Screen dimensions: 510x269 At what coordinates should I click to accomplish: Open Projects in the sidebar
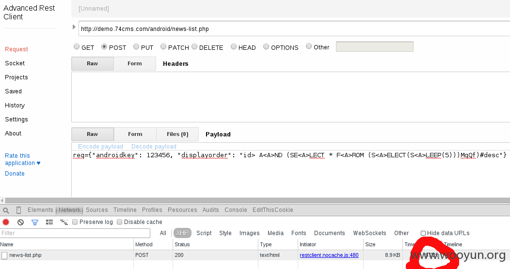tap(16, 77)
